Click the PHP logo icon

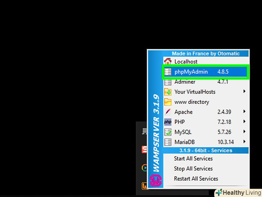[168, 122]
